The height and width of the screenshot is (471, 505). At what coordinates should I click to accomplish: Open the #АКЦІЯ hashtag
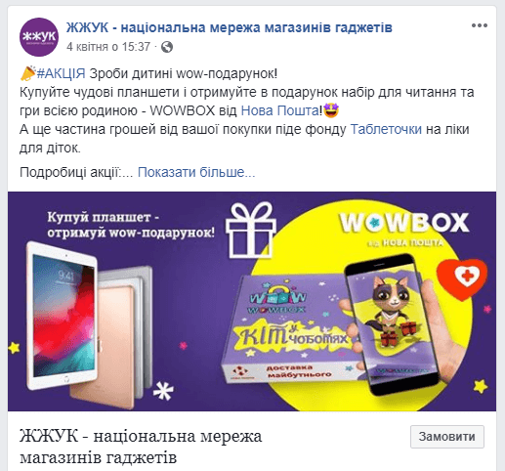(61, 73)
